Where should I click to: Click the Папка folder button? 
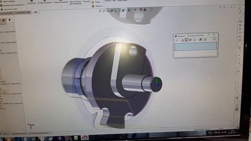point(96,2)
